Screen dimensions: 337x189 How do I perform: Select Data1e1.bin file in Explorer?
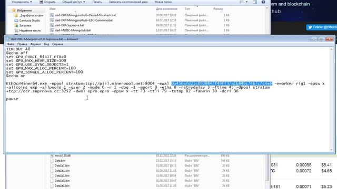click(62, 185)
